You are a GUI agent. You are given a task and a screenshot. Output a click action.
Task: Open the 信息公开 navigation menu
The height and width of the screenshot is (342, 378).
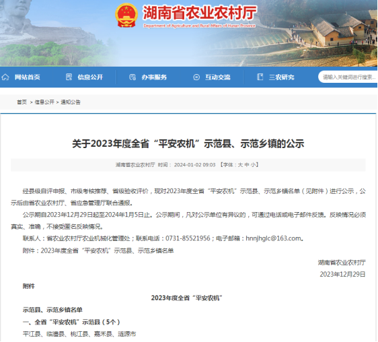tap(90, 77)
